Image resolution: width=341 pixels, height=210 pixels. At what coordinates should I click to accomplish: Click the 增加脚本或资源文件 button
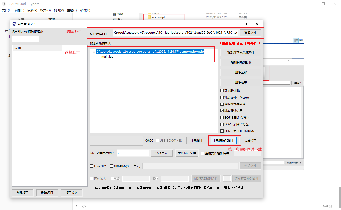point(241,52)
